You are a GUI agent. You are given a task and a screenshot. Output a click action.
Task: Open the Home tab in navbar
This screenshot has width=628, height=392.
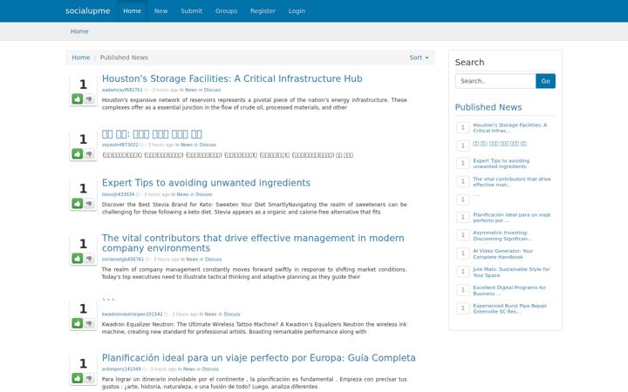click(x=133, y=10)
